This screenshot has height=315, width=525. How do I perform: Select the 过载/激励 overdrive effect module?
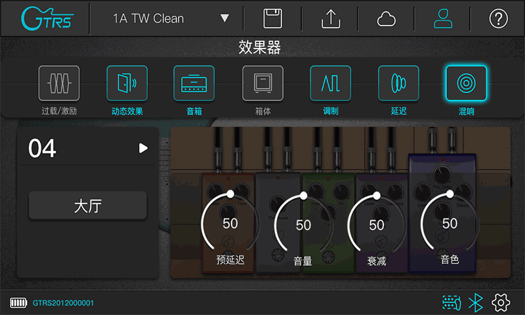(59, 83)
